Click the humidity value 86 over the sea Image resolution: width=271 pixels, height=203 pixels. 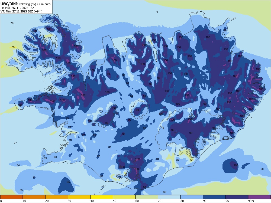click(164, 192)
